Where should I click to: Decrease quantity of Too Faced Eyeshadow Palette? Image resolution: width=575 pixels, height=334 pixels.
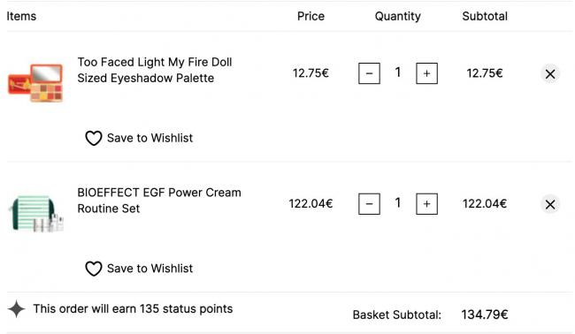click(369, 73)
